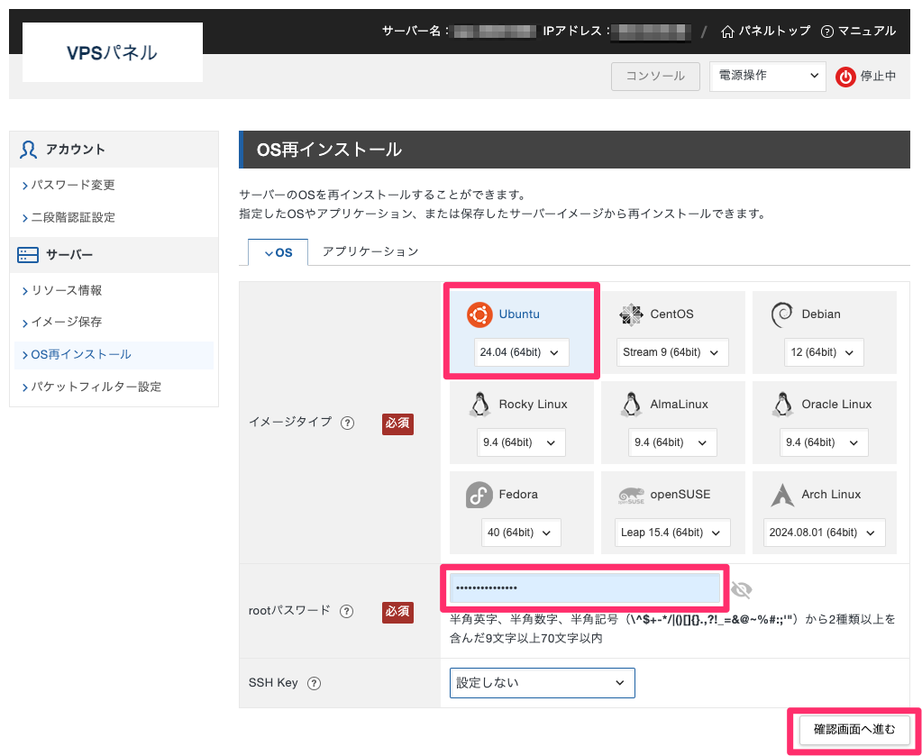Expand Rocky Linux 9.4 version dropdown
Screen dimensions: 922x756
pos(521,442)
